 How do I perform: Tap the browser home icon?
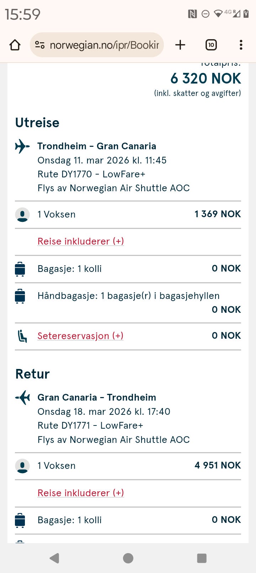(x=15, y=45)
